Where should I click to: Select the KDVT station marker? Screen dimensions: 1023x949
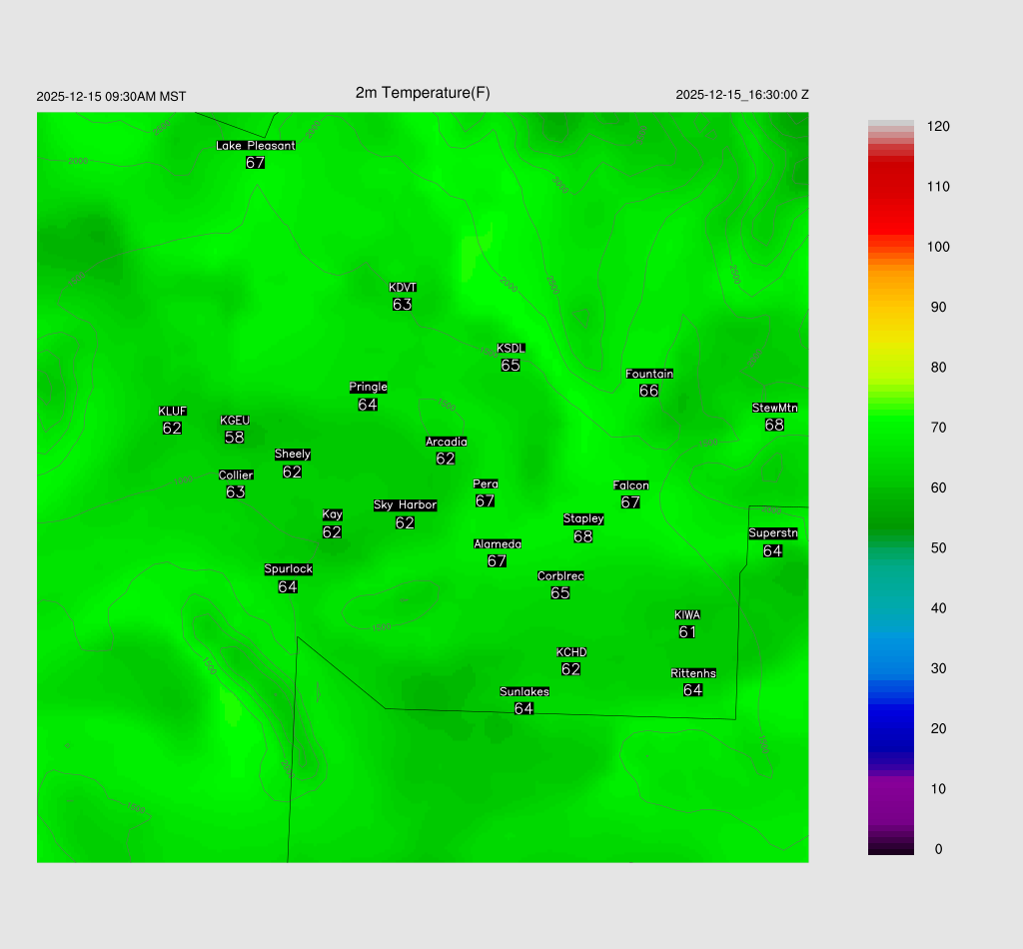pyautogui.click(x=403, y=297)
